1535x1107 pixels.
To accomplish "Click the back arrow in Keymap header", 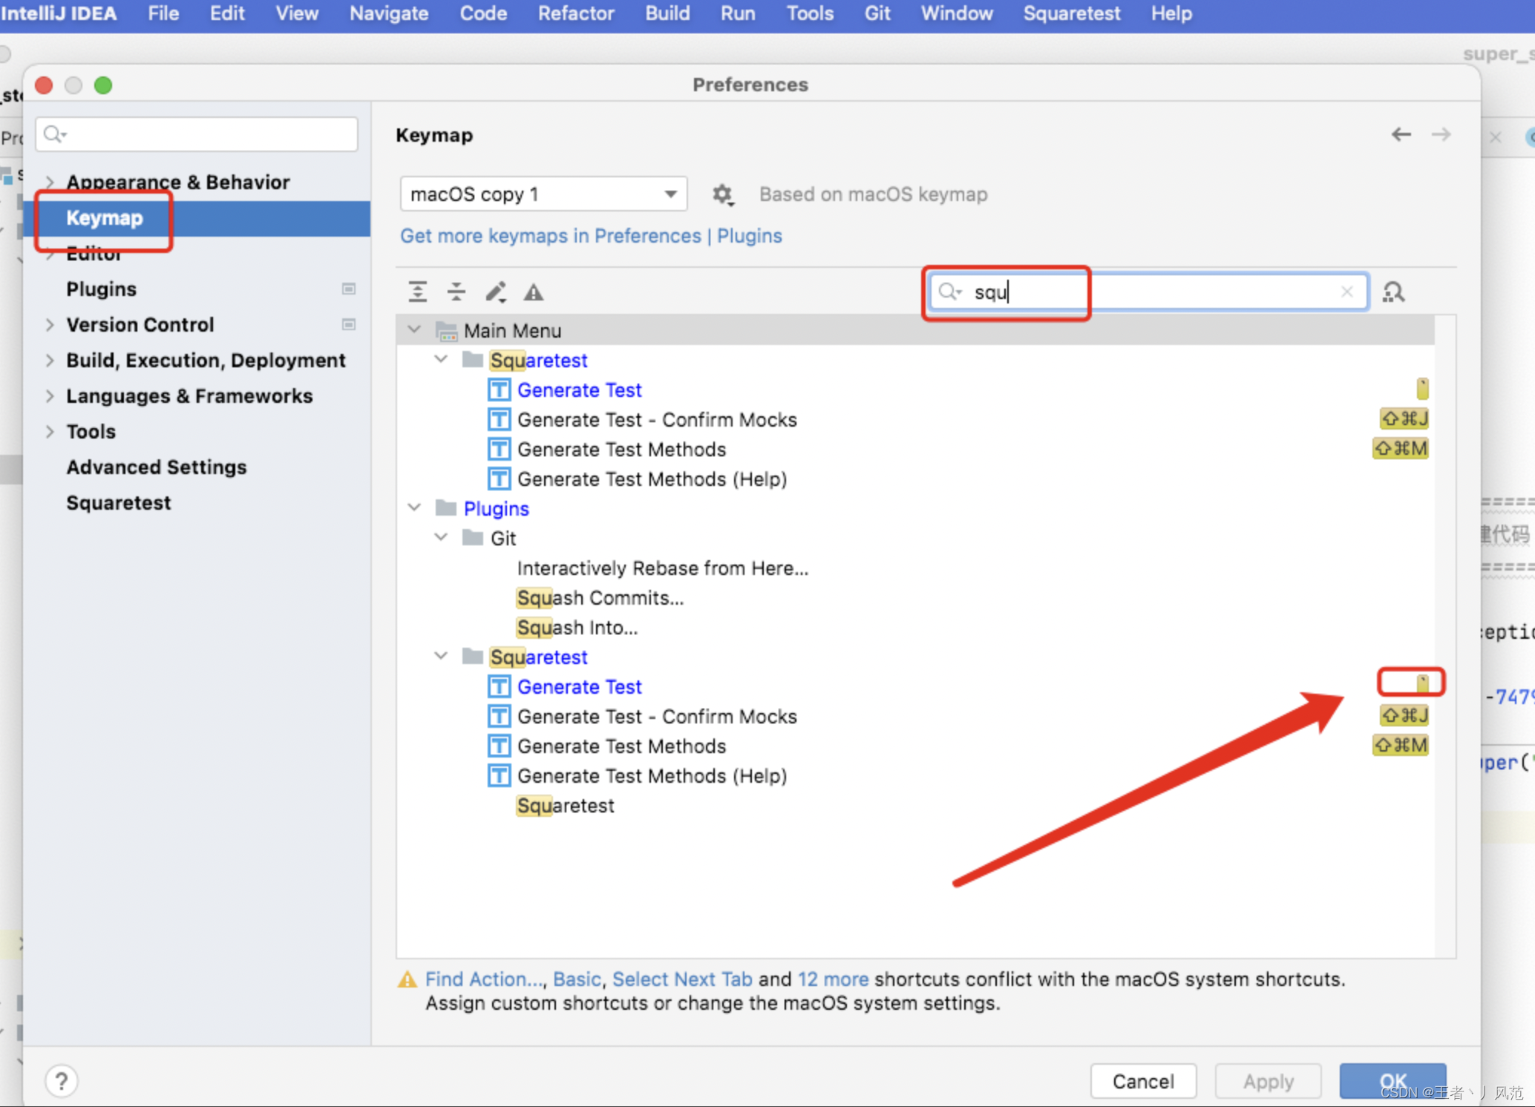I will click(1401, 134).
